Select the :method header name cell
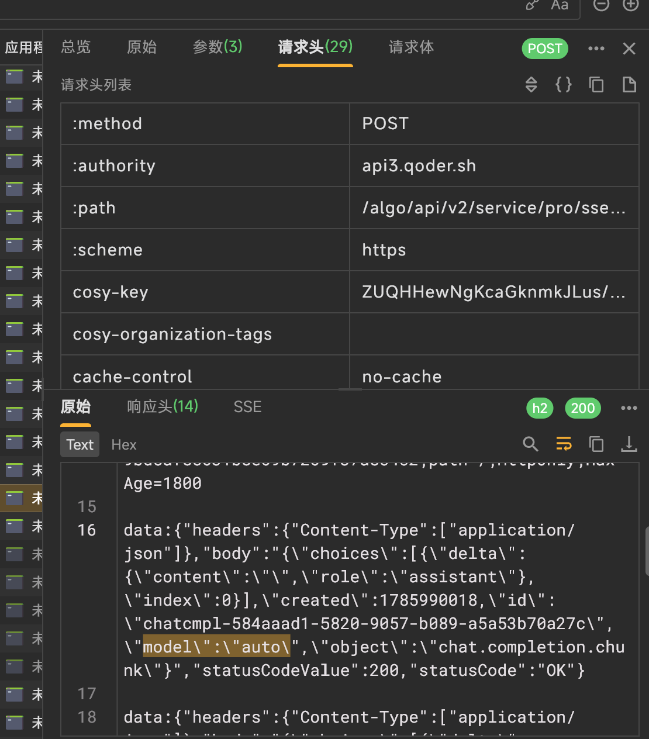649x739 pixels. coord(205,123)
